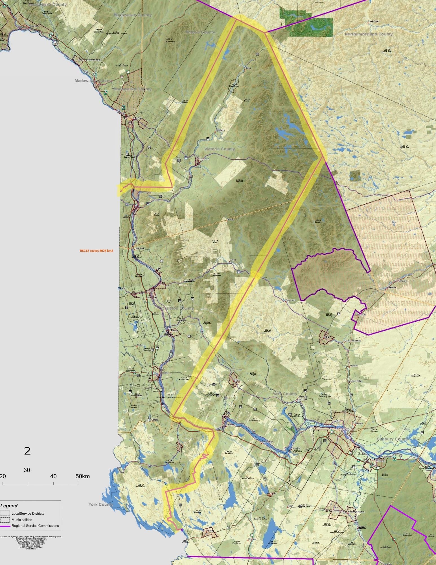
Task: Select the Carleton County label
Action: pos(178,308)
